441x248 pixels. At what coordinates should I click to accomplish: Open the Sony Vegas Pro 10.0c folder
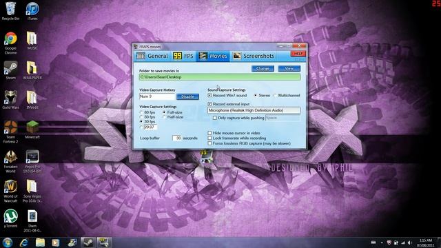coord(32,192)
